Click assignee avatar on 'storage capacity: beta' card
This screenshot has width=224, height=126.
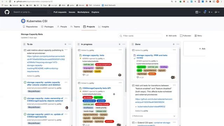click(120, 75)
